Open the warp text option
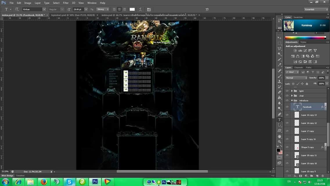 (140, 10)
